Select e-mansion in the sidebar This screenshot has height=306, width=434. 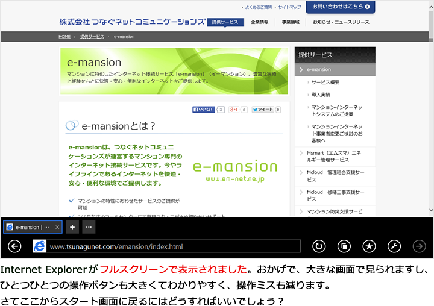pyautogui.click(x=335, y=70)
